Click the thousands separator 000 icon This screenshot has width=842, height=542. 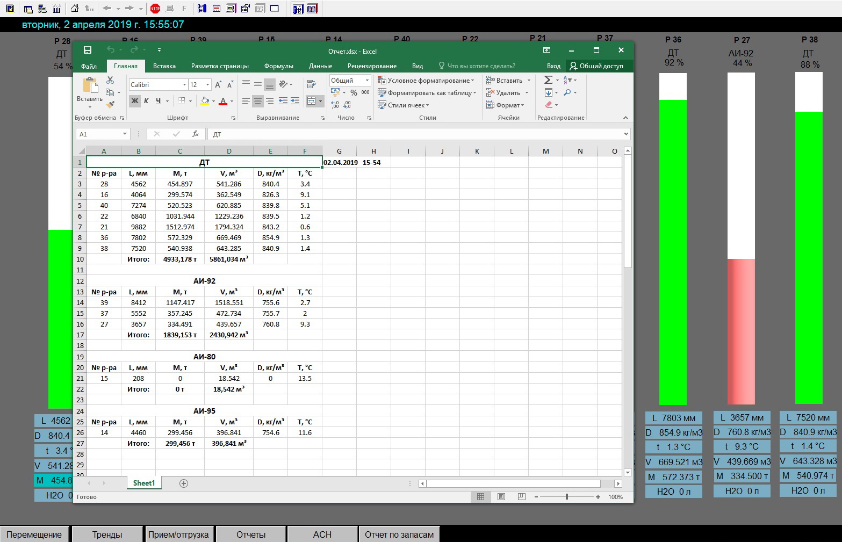(x=365, y=93)
